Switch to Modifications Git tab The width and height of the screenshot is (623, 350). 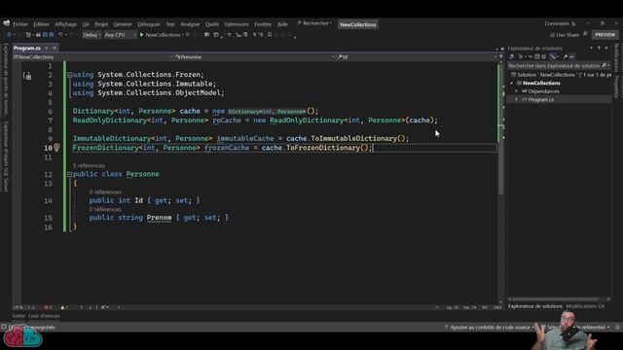(x=585, y=306)
